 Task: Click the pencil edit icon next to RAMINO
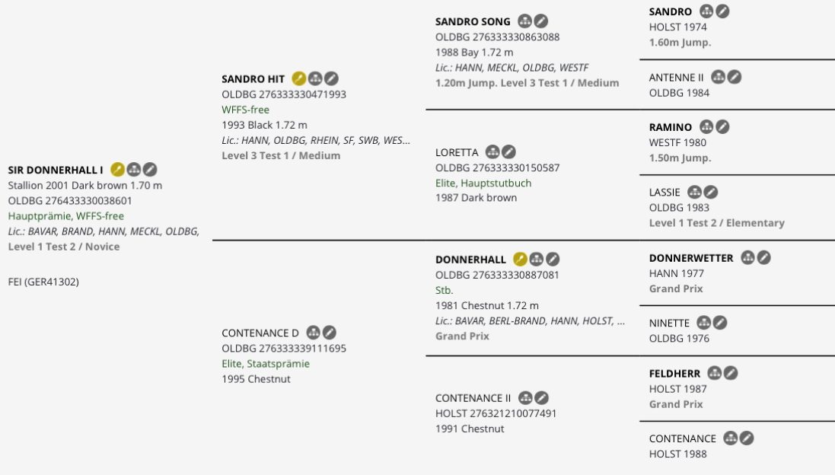(722, 126)
